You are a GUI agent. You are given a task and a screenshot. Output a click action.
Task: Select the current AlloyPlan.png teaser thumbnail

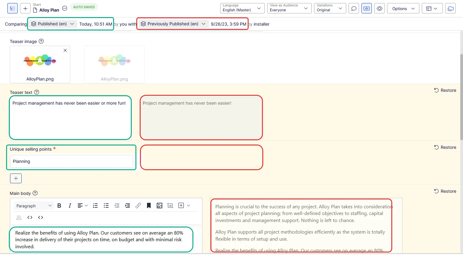(x=40, y=64)
